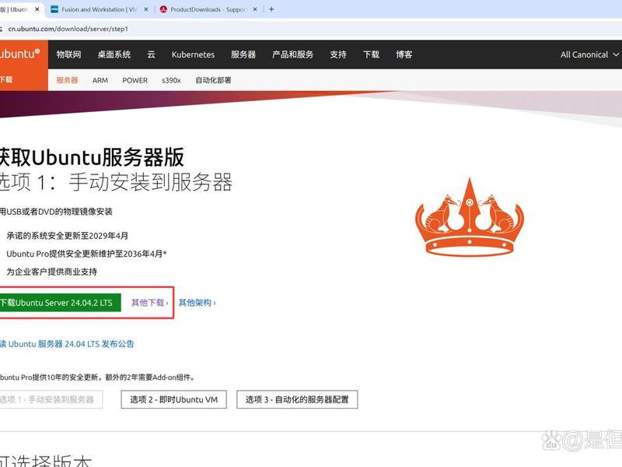
Task: Open the Fusion and Workstation browser tab
Action: [100, 9]
